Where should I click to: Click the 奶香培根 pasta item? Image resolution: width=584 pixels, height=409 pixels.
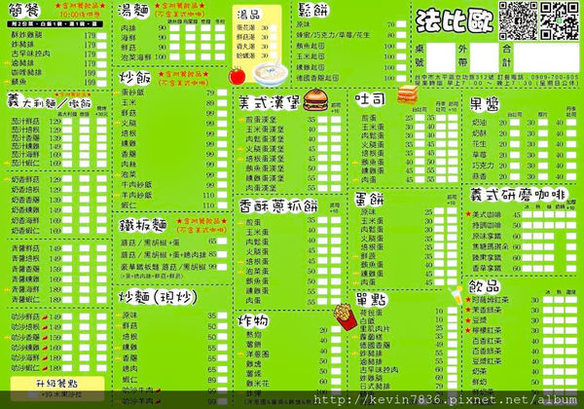[25, 189]
